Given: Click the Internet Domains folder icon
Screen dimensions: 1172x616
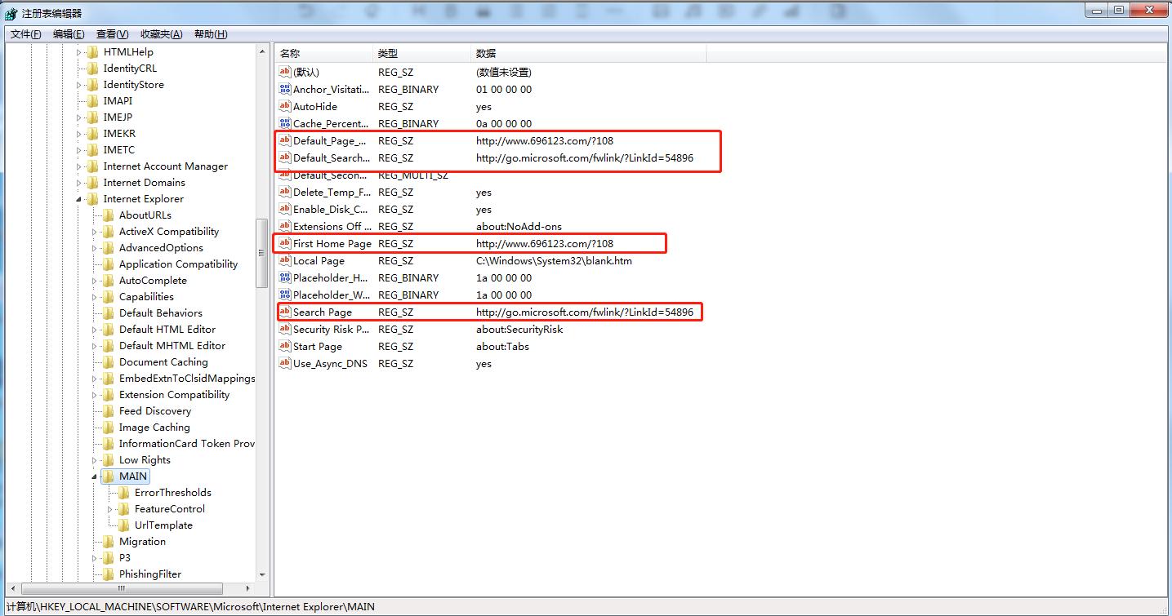Looking at the screenshot, I should (92, 182).
